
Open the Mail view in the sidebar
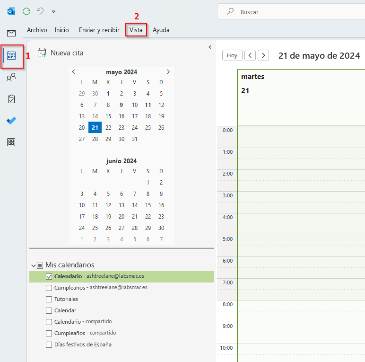tap(11, 33)
